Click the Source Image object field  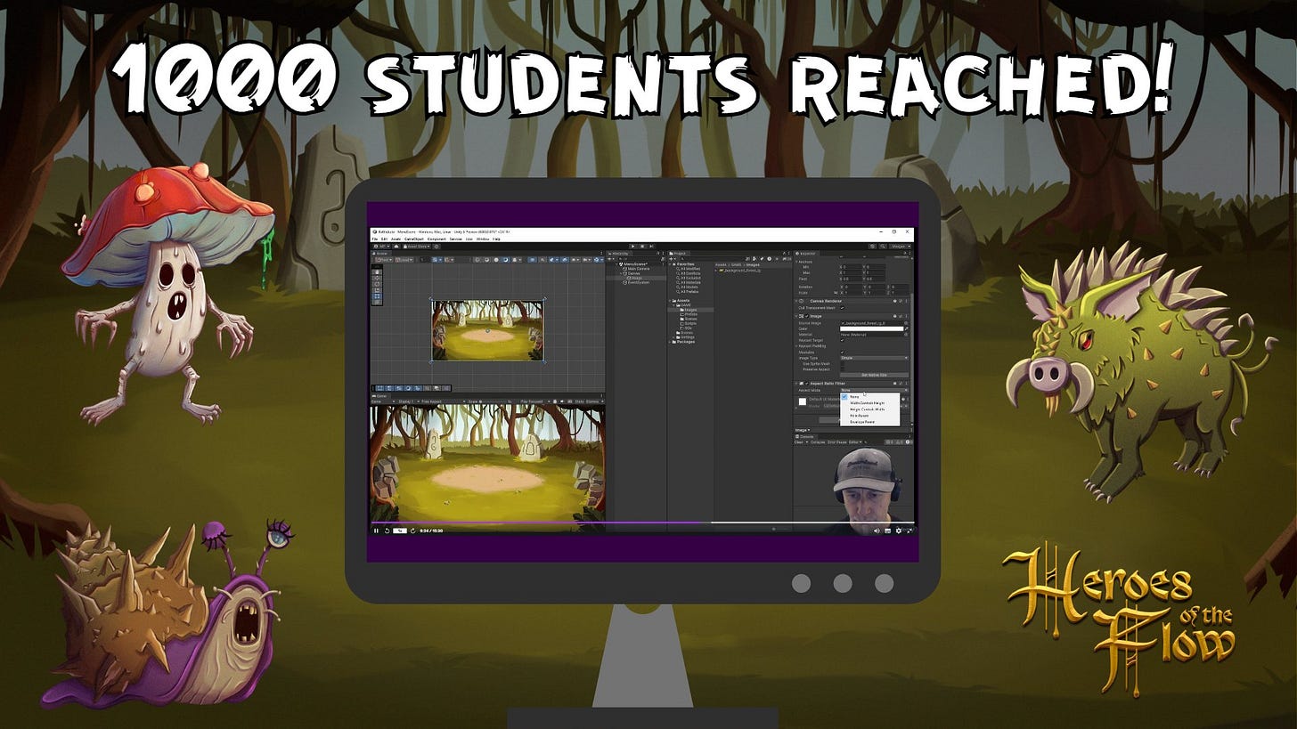pyautogui.click(x=872, y=323)
